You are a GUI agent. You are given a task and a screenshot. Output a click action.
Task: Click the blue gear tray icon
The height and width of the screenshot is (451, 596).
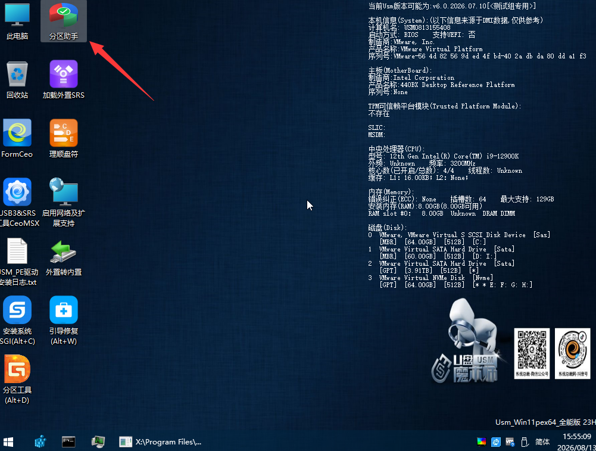click(x=495, y=442)
